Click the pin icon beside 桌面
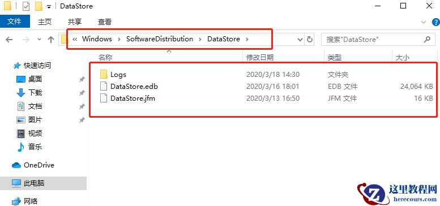 (82, 80)
